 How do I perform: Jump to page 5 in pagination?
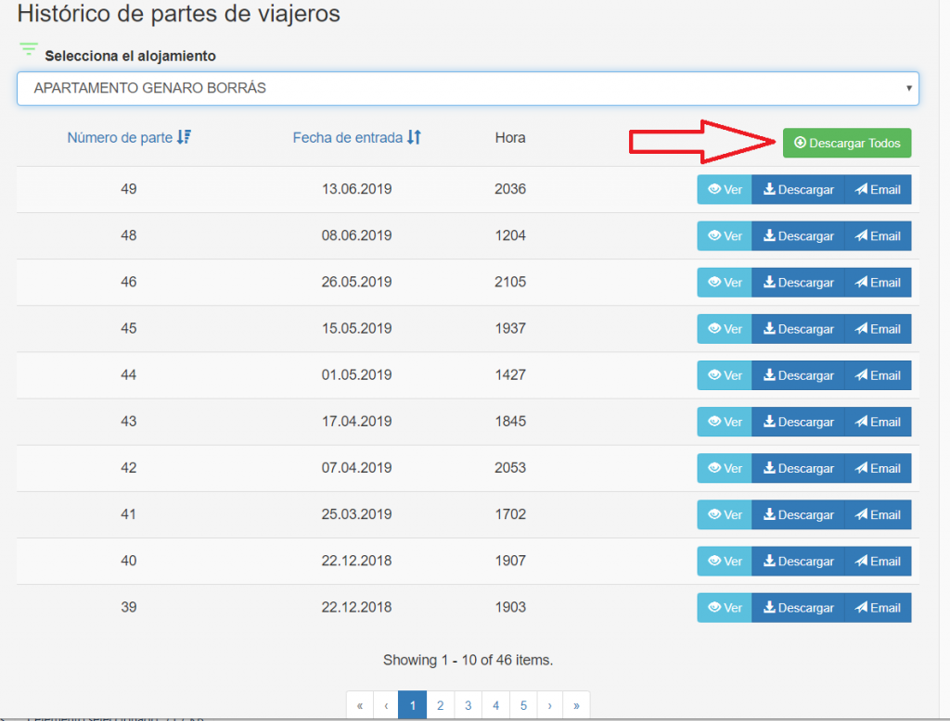click(x=523, y=705)
